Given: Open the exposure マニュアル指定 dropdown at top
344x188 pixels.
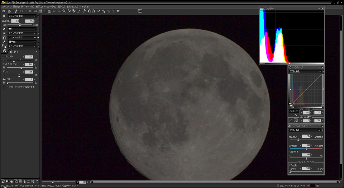Looking at the screenshot, I should (22, 16).
